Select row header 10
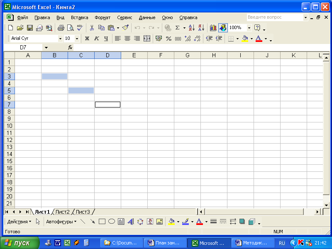 pyautogui.click(x=9, y=126)
